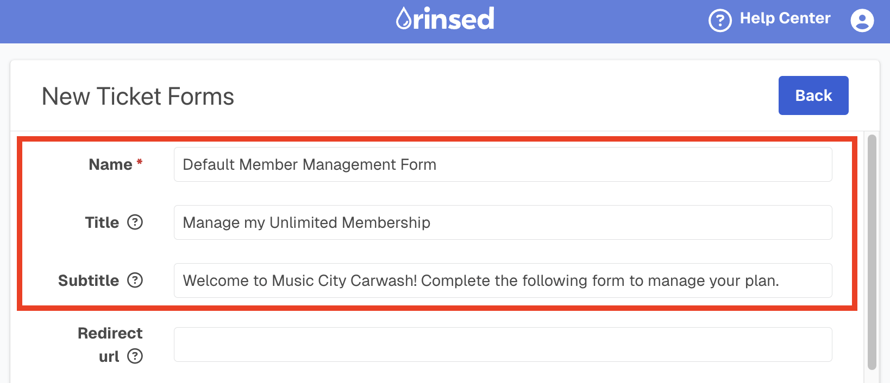The height and width of the screenshot is (383, 890).
Task: Click the help icon next to Subtitle
Action: click(135, 280)
